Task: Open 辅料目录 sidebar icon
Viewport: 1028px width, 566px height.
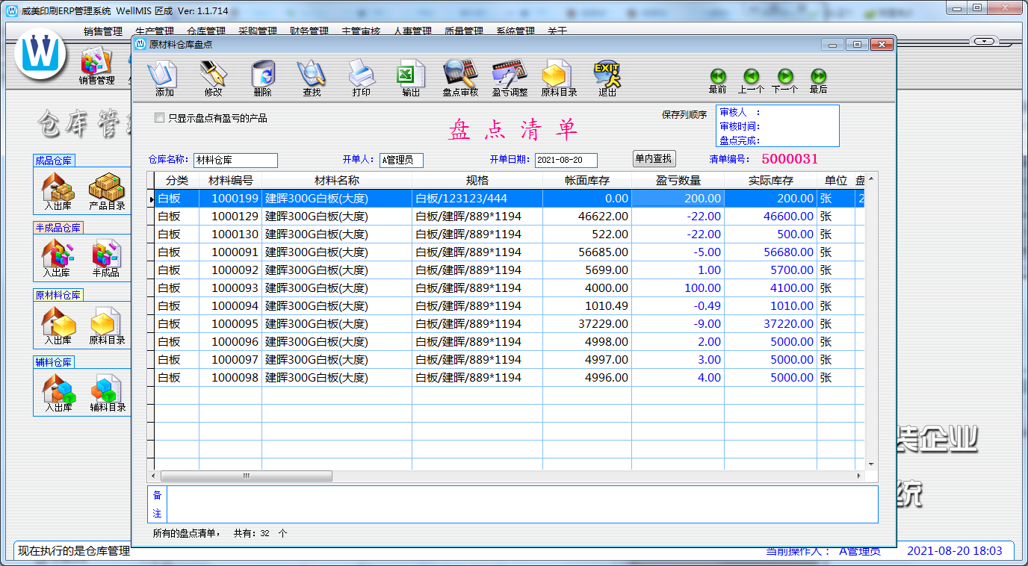Action: (108, 394)
